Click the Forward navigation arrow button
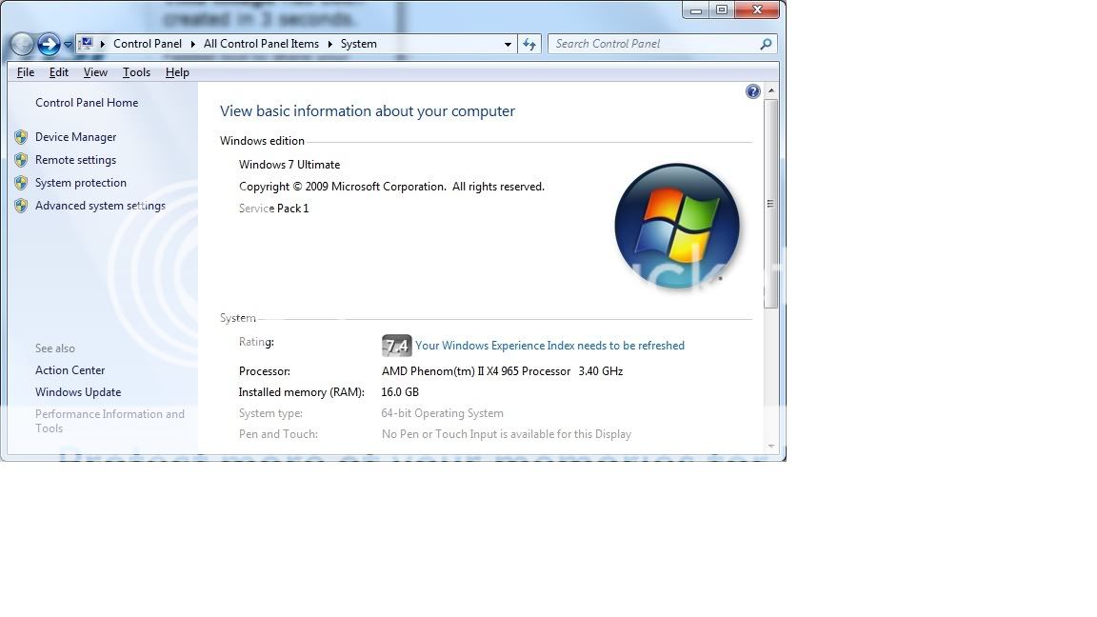The height and width of the screenshot is (617, 1097). click(x=49, y=44)
